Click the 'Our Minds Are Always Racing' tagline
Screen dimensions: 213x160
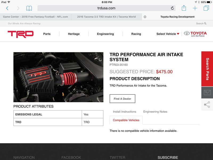[24, 23]
